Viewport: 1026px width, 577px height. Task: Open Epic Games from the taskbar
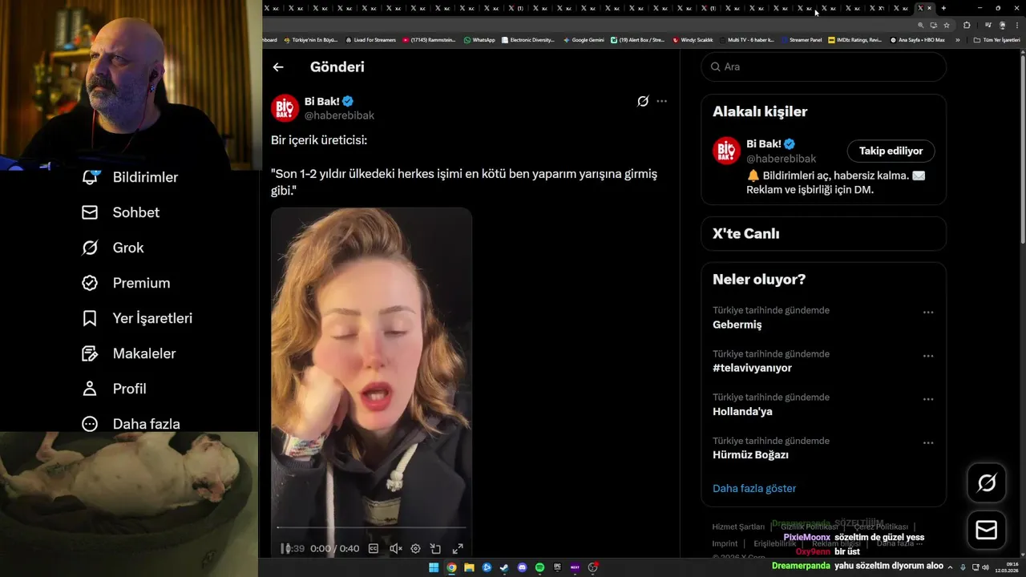point(557,567)
